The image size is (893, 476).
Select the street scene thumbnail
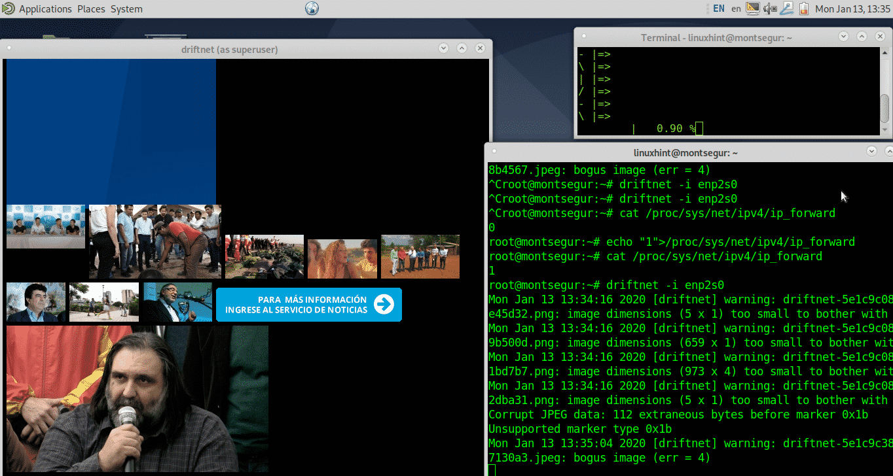[104, 302]
